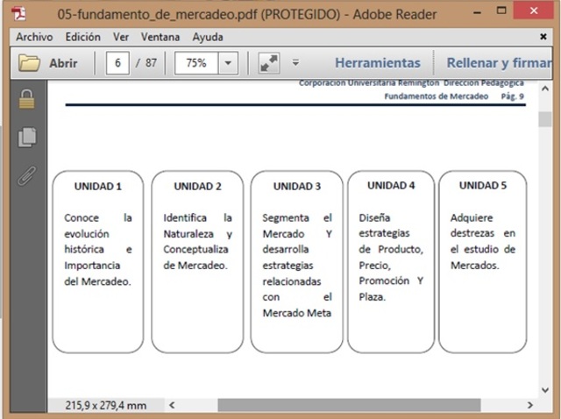Minimize the Adobe Reader window
This screenshot has width=561, height=419.
point(477,12)
